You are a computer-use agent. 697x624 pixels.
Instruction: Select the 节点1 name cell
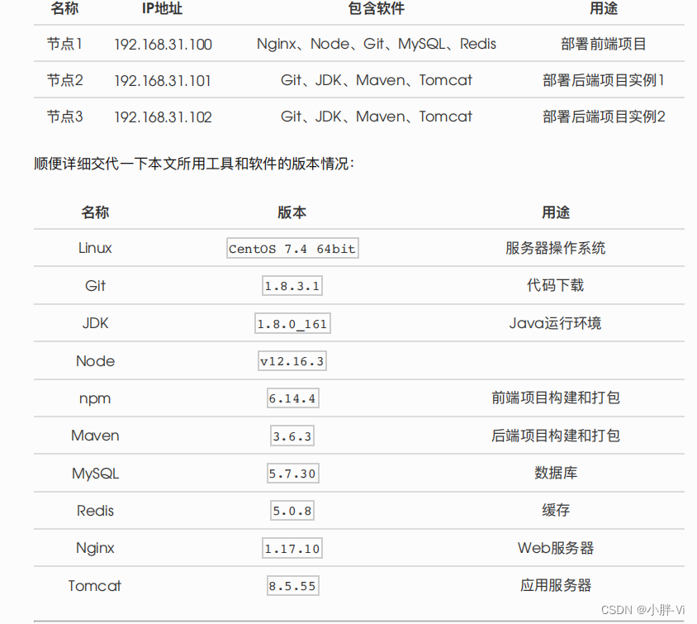(65, 44)
